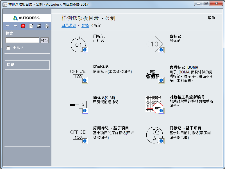This screenshot has width=225, height=169.
Task: Open info badge for 房间标记 room tag
Action: click(x=85, y=80)
